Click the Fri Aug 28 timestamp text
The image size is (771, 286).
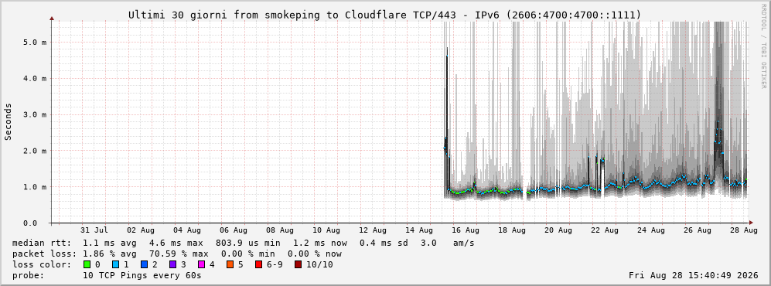[x=694, y=275]
